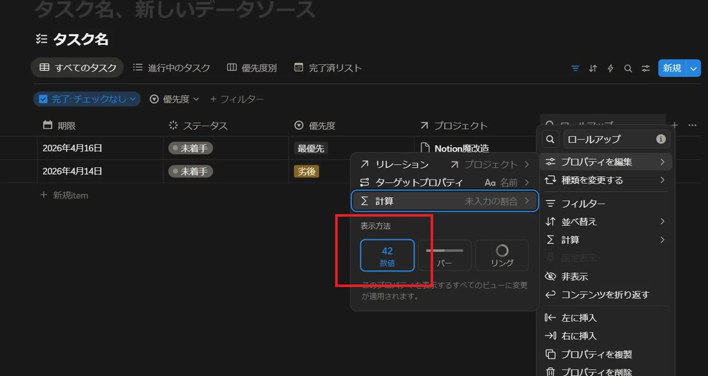Open the リレーション setting showing プロジェクト
The image size is (708, 376).
444,164
